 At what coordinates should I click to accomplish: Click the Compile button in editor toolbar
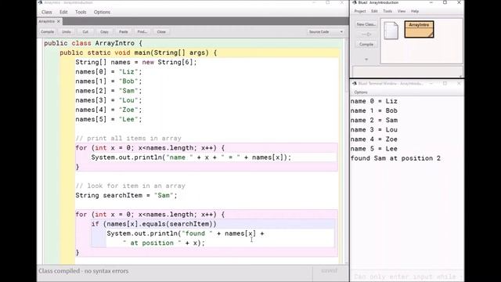coord(47,32)
